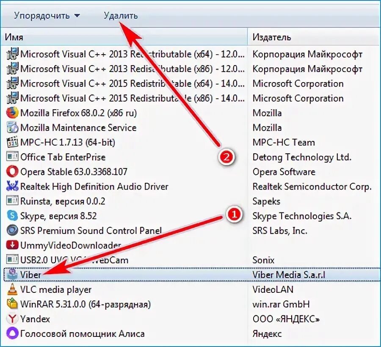Click publisher Viber Media S.a.r.l
381x347 pixels.
tap(289, 275)
